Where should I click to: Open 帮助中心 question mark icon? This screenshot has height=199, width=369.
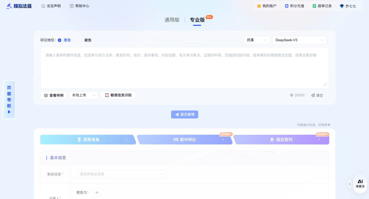pyautogui.click(x=72, y=6)
